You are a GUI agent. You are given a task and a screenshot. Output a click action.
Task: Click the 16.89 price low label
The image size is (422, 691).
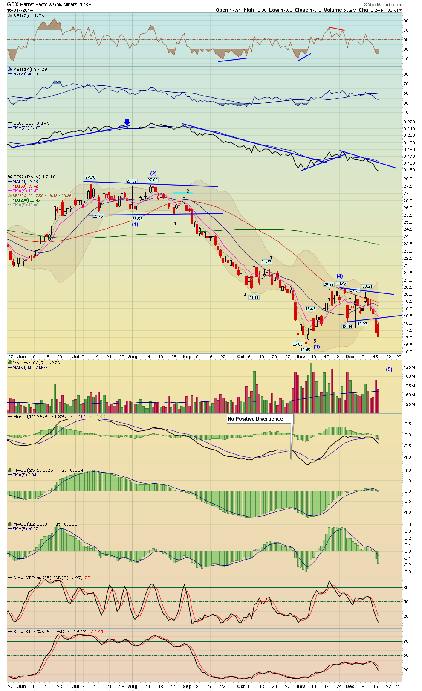click(298, 344)
